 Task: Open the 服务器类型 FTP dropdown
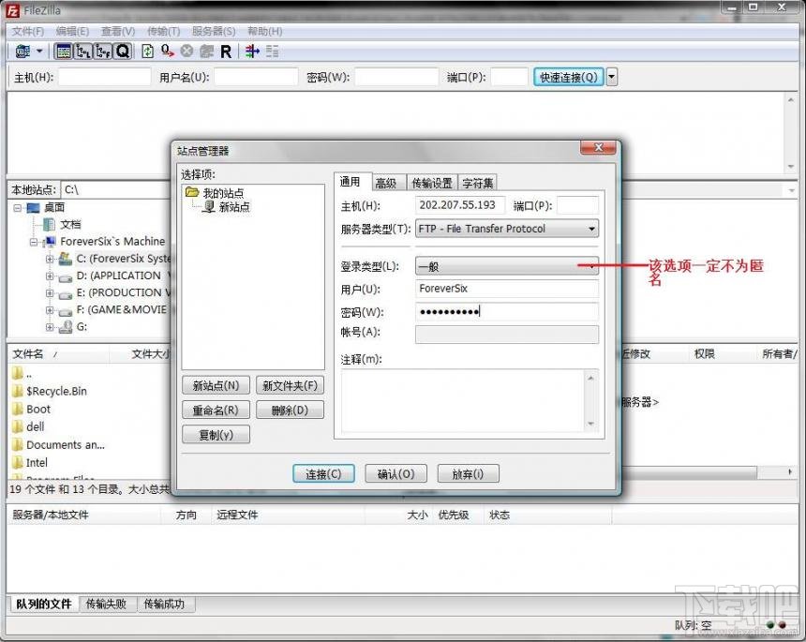point(507,229)
